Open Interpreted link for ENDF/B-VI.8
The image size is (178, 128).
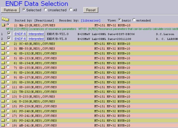coord(36,39)
